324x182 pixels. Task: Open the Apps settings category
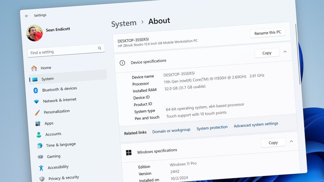point(49,123)
